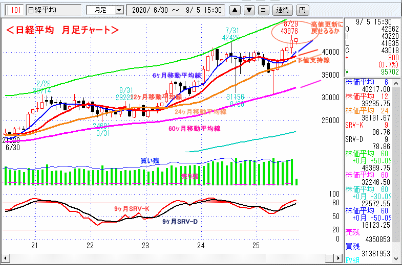Click the SRV-K 9 indicator label

point(367,125)
